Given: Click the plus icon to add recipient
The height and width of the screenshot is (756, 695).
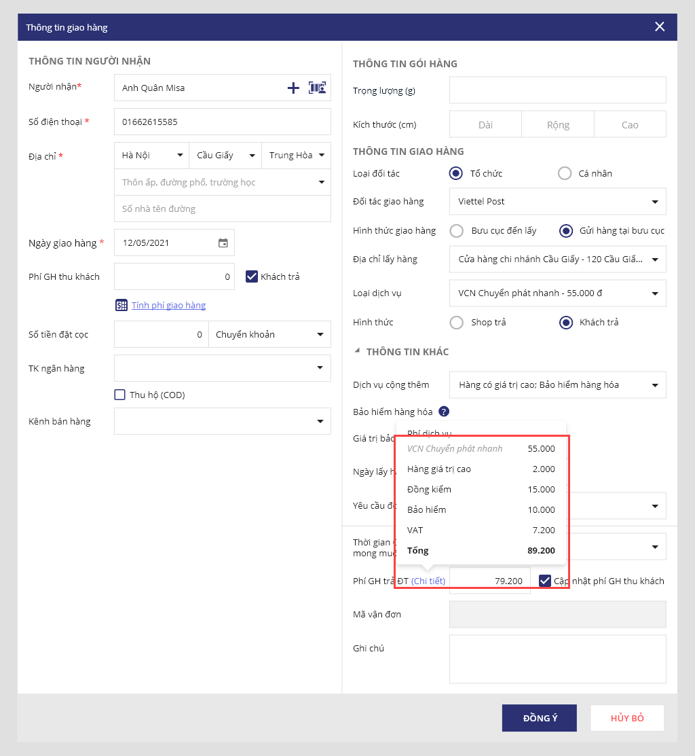Looking at the screenshot, I should (x=293, y=88).
